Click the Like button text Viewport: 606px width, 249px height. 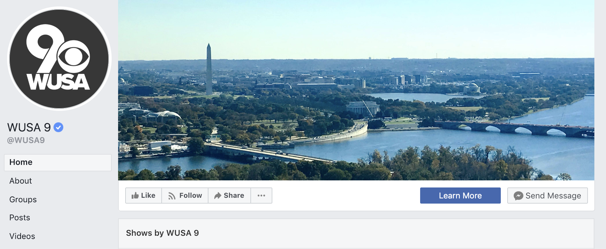tap(148, 196)
